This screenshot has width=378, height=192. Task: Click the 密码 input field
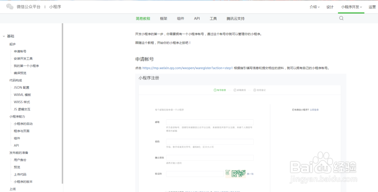point(210,142)
